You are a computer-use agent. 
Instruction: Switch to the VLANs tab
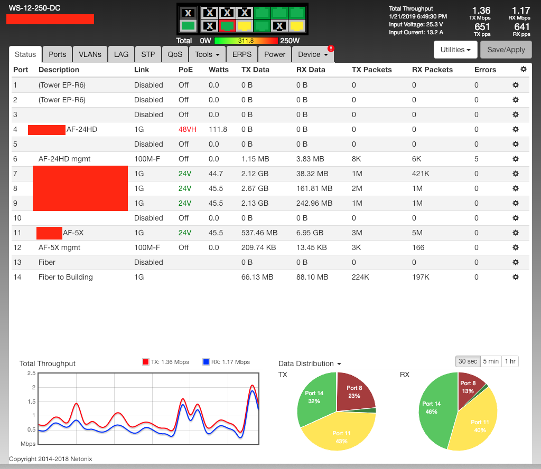click(x=90, y=54)
